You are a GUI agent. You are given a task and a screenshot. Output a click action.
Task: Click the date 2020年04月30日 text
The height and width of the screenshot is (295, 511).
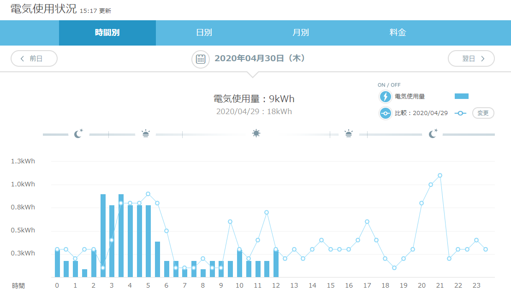click(259, 59)
